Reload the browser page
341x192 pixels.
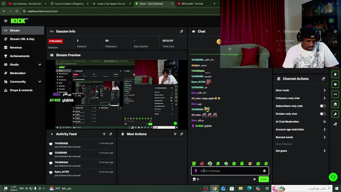pyautogui.click(x=17, y=11)
